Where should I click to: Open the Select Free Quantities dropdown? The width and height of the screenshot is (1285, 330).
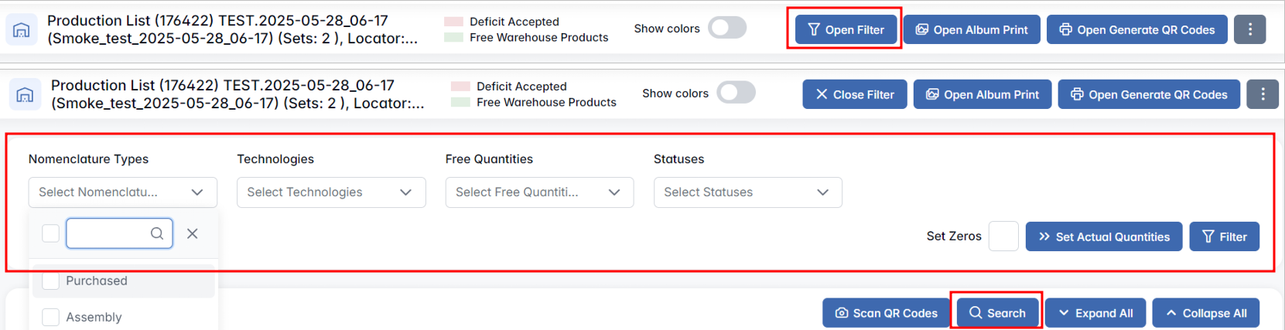[539, 192]
